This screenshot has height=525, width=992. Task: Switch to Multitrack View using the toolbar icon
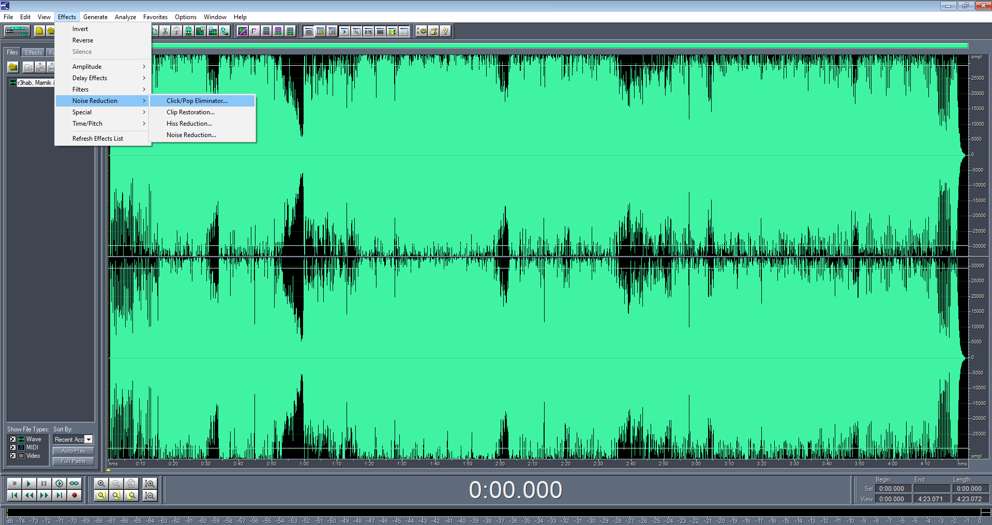[17, 31]
